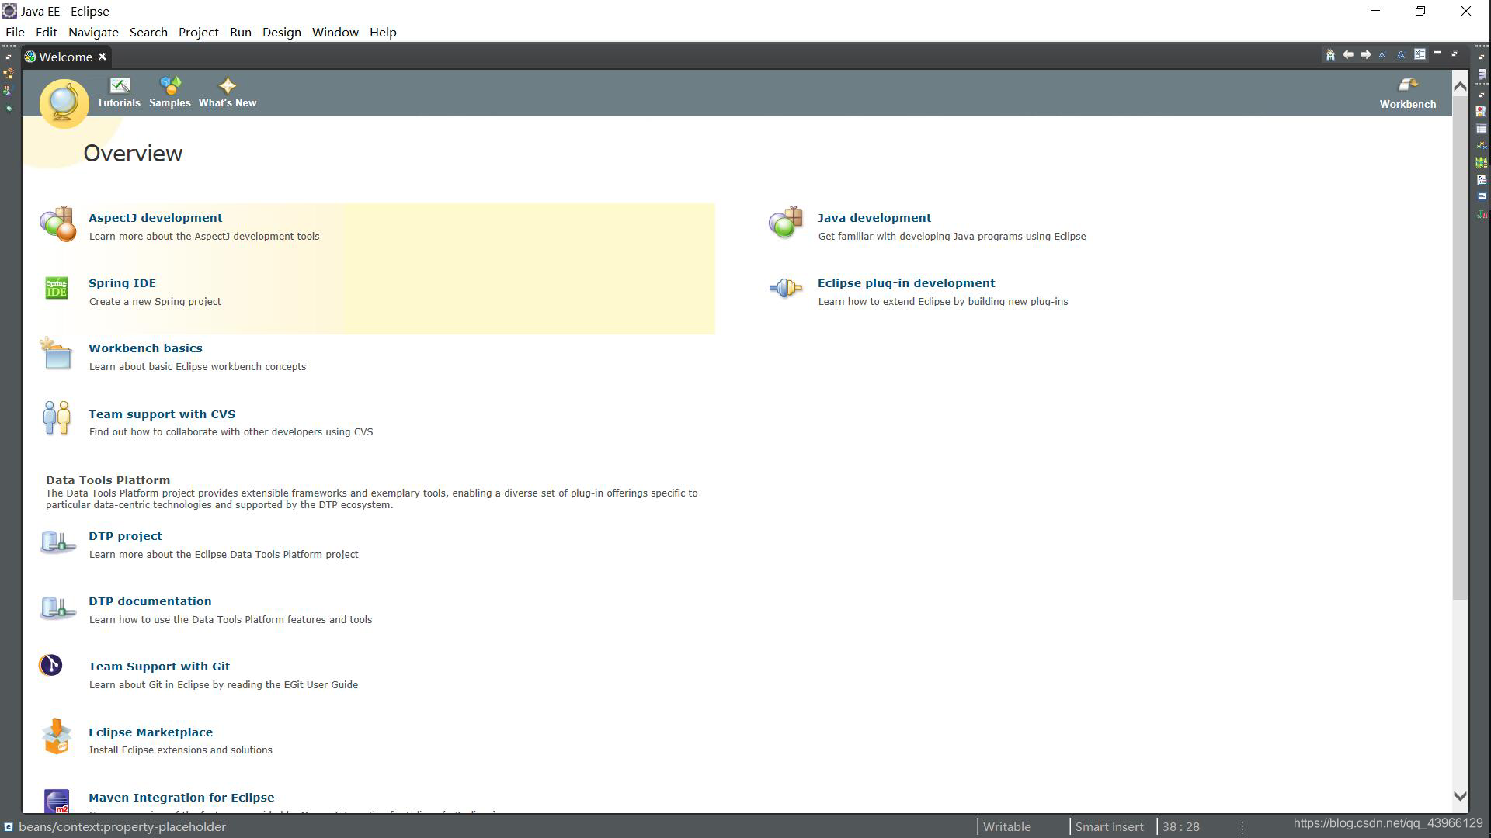Viewport: 1491px width, 838px height.
Task: Navigate forward with the right arrow icon
Action: (x=1366, y=54)
